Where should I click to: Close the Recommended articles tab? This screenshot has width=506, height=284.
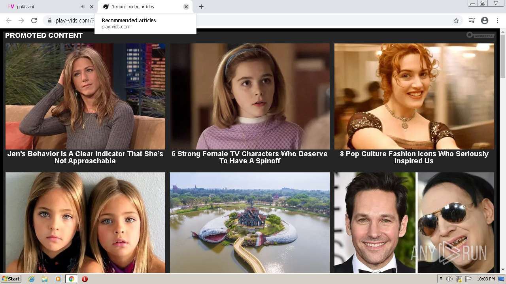coord(186,7)
